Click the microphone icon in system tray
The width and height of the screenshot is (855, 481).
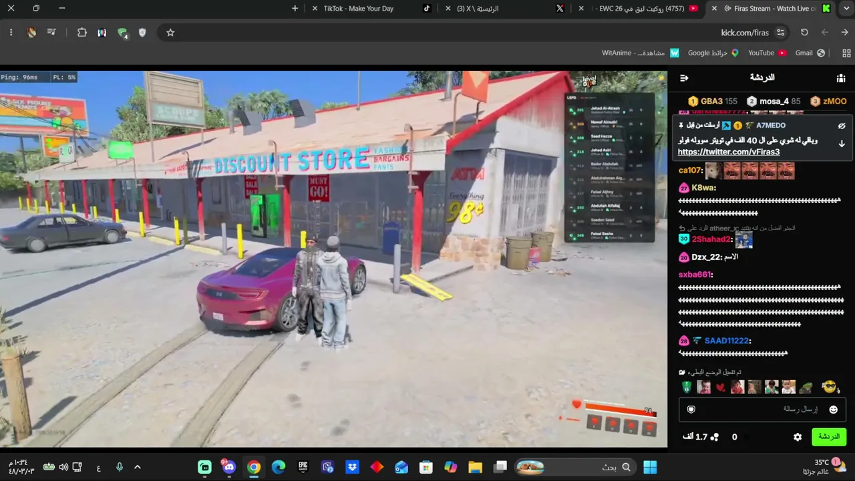click(119, 467)
